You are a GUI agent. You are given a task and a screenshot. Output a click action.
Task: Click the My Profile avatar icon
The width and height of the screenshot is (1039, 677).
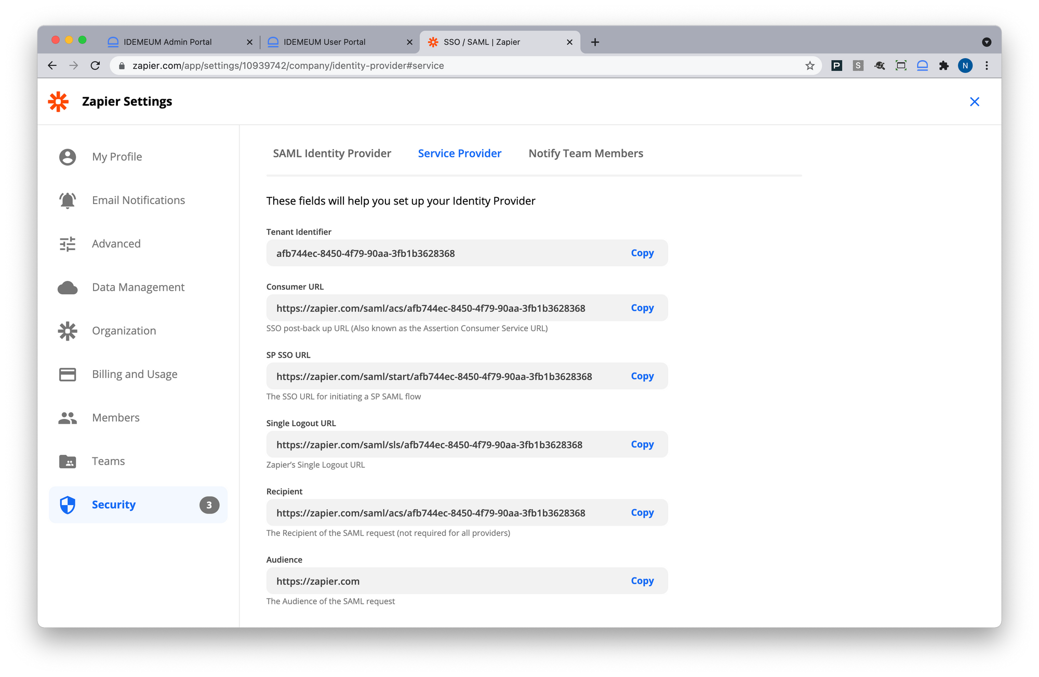68,157
